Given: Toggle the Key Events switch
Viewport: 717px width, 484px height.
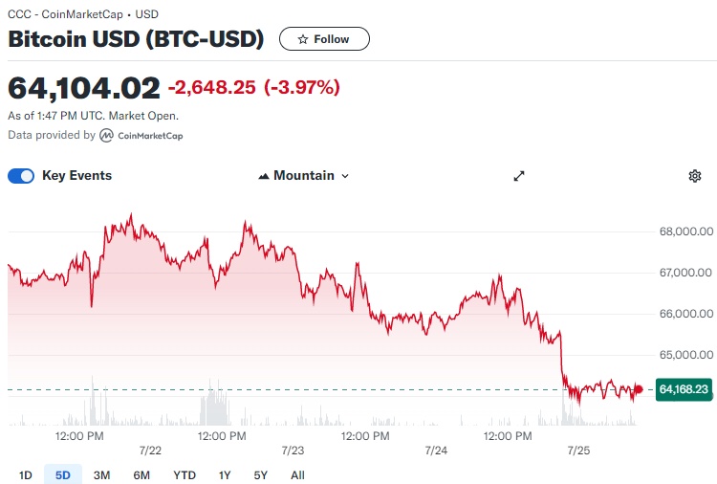Looking at the screenshot, I should pos(21,176).
